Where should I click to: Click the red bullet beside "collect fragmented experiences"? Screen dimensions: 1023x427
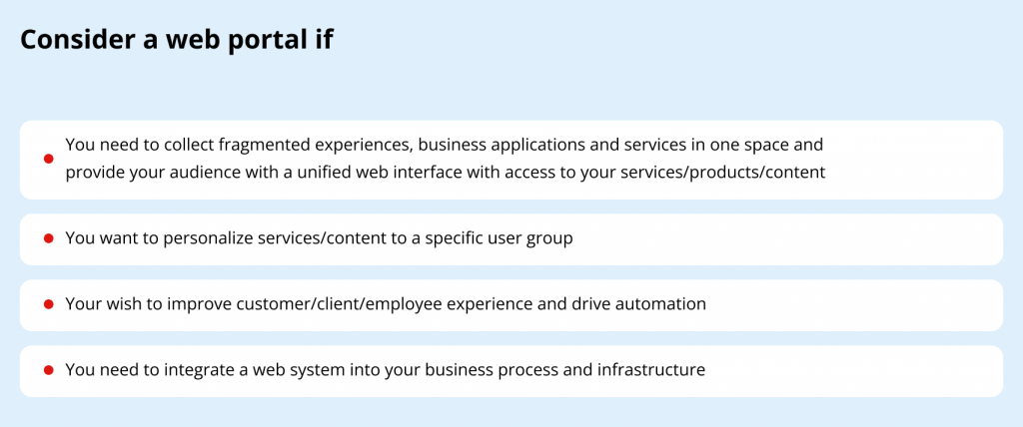[48, 159]
